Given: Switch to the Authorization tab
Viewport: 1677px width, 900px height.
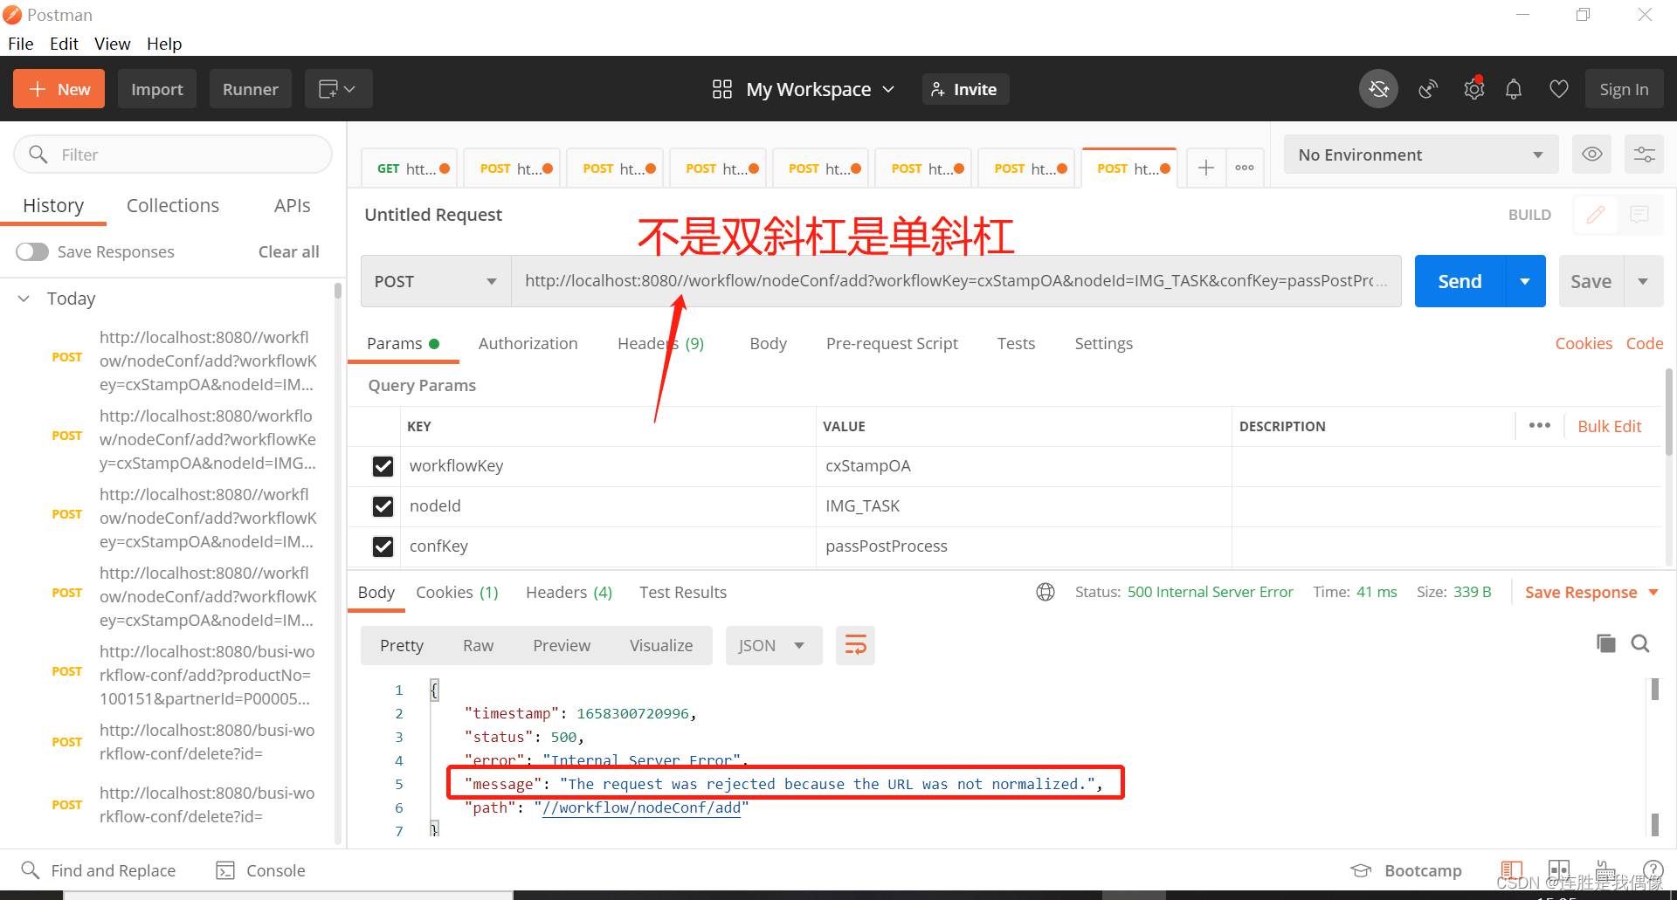Looking at the screenshot, I should [528, 343].
